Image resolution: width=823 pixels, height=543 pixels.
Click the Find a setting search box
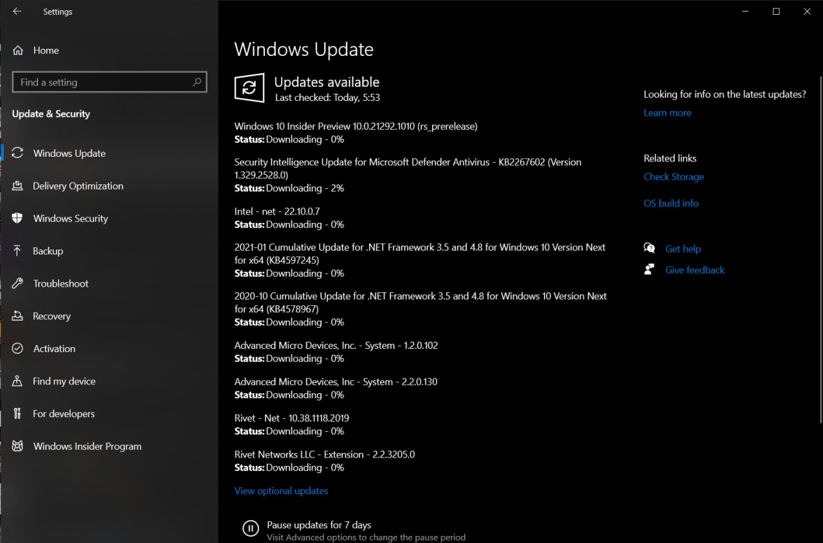pyautogui.click(x=109, y=82)
